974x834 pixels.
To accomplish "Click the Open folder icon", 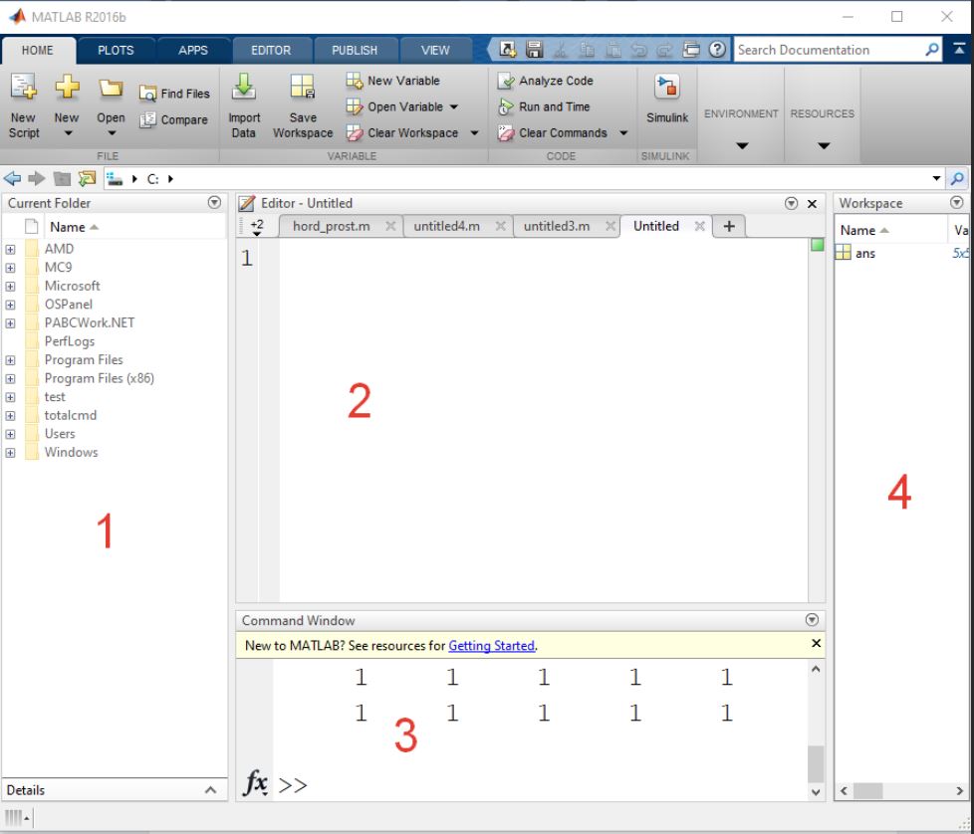I will [x=111, y=89].
